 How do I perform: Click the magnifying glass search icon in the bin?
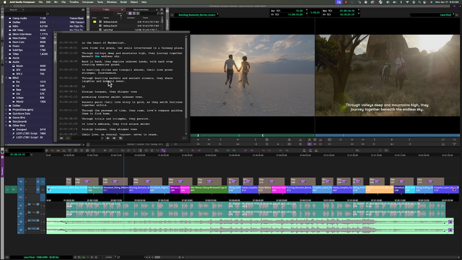pyautogui.click(x=158, y=13)
